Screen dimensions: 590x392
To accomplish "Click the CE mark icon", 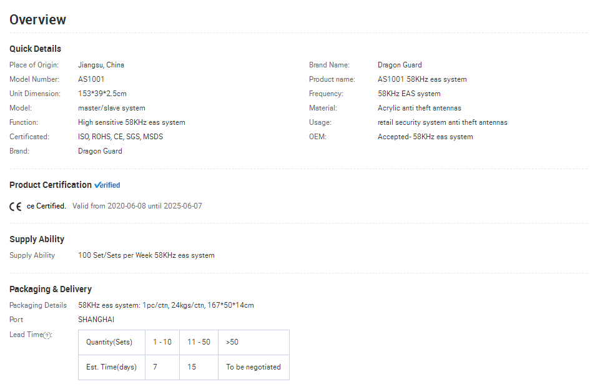I will coord(16,207).
